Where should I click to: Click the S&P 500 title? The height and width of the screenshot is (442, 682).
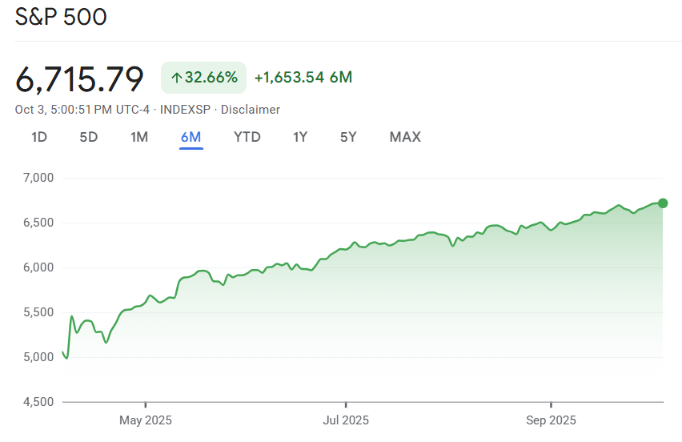pos(61,17)
